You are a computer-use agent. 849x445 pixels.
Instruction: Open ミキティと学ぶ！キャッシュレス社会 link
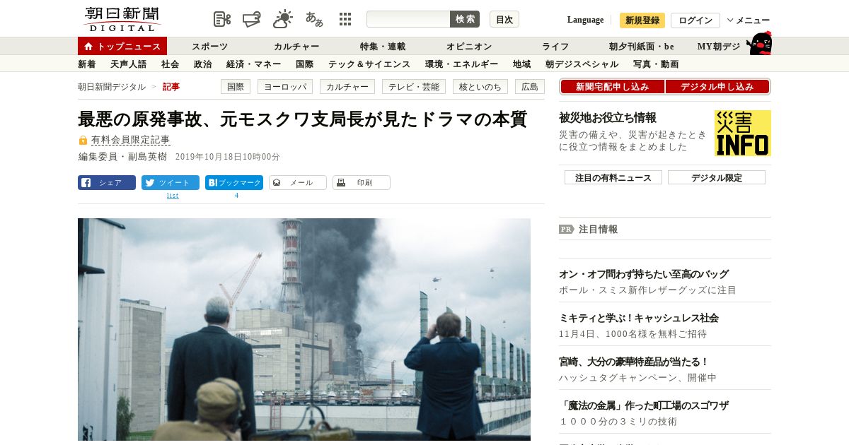point(639,318)
